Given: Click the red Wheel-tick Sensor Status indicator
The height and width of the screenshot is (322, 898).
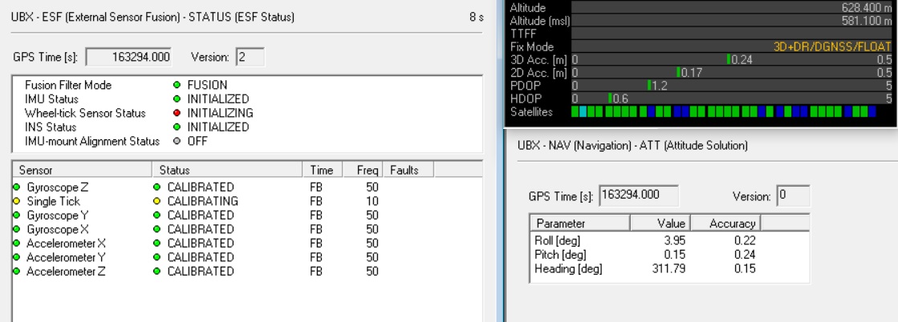Looking at the screenshot, I should point(177,112).
